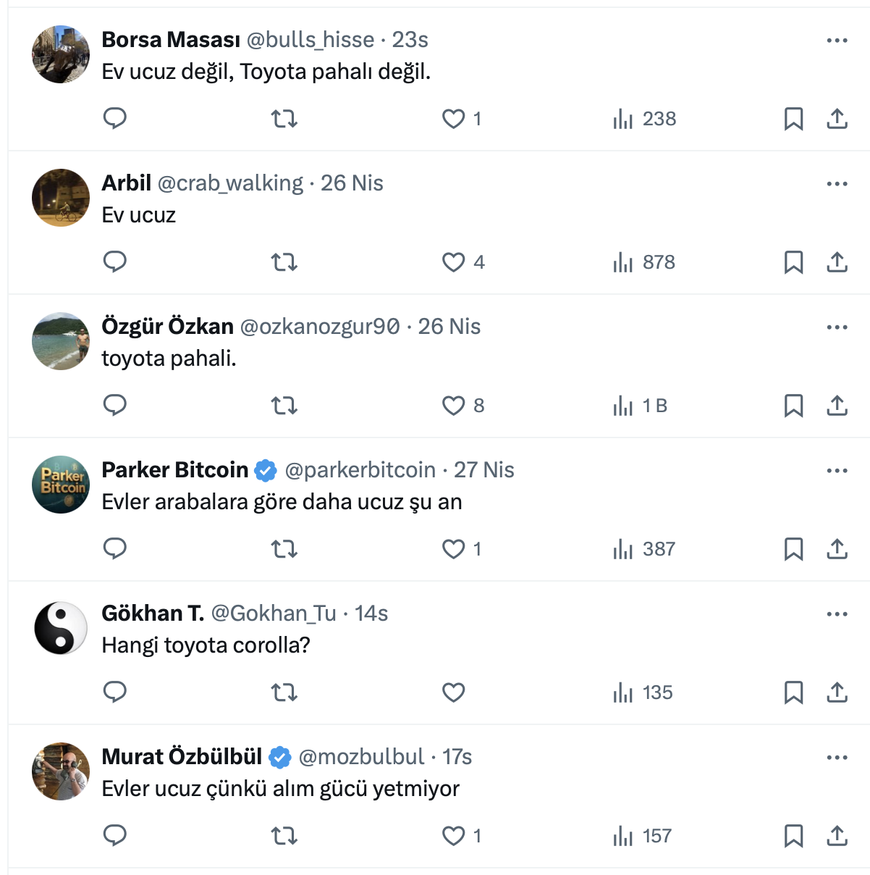Open the 26 Nis timestamp on Özgür's tweet
The width and height of the screenshot is (870, 875).
[449, 327]
